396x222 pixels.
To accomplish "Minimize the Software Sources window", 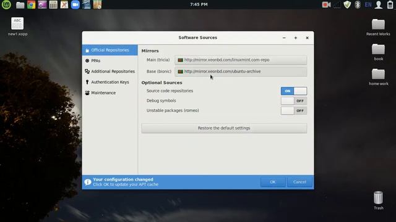I will pyautogui.click(x=284, y=38).
